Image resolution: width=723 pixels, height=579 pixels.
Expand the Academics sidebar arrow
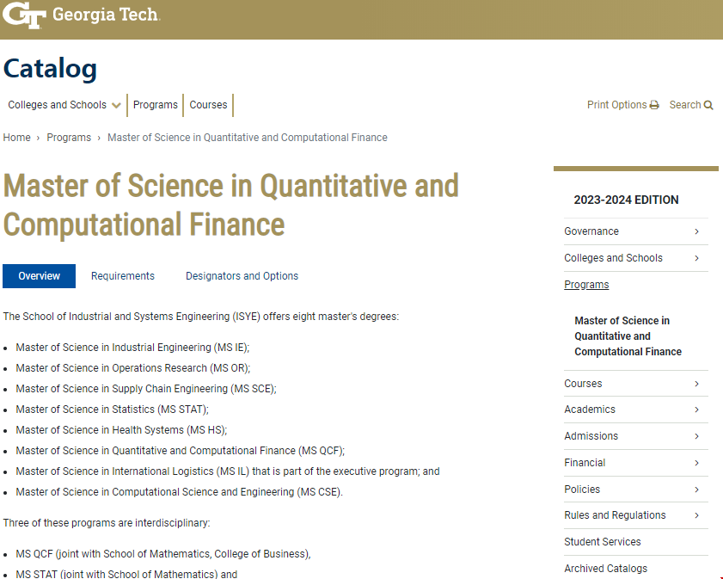point(696,410)
